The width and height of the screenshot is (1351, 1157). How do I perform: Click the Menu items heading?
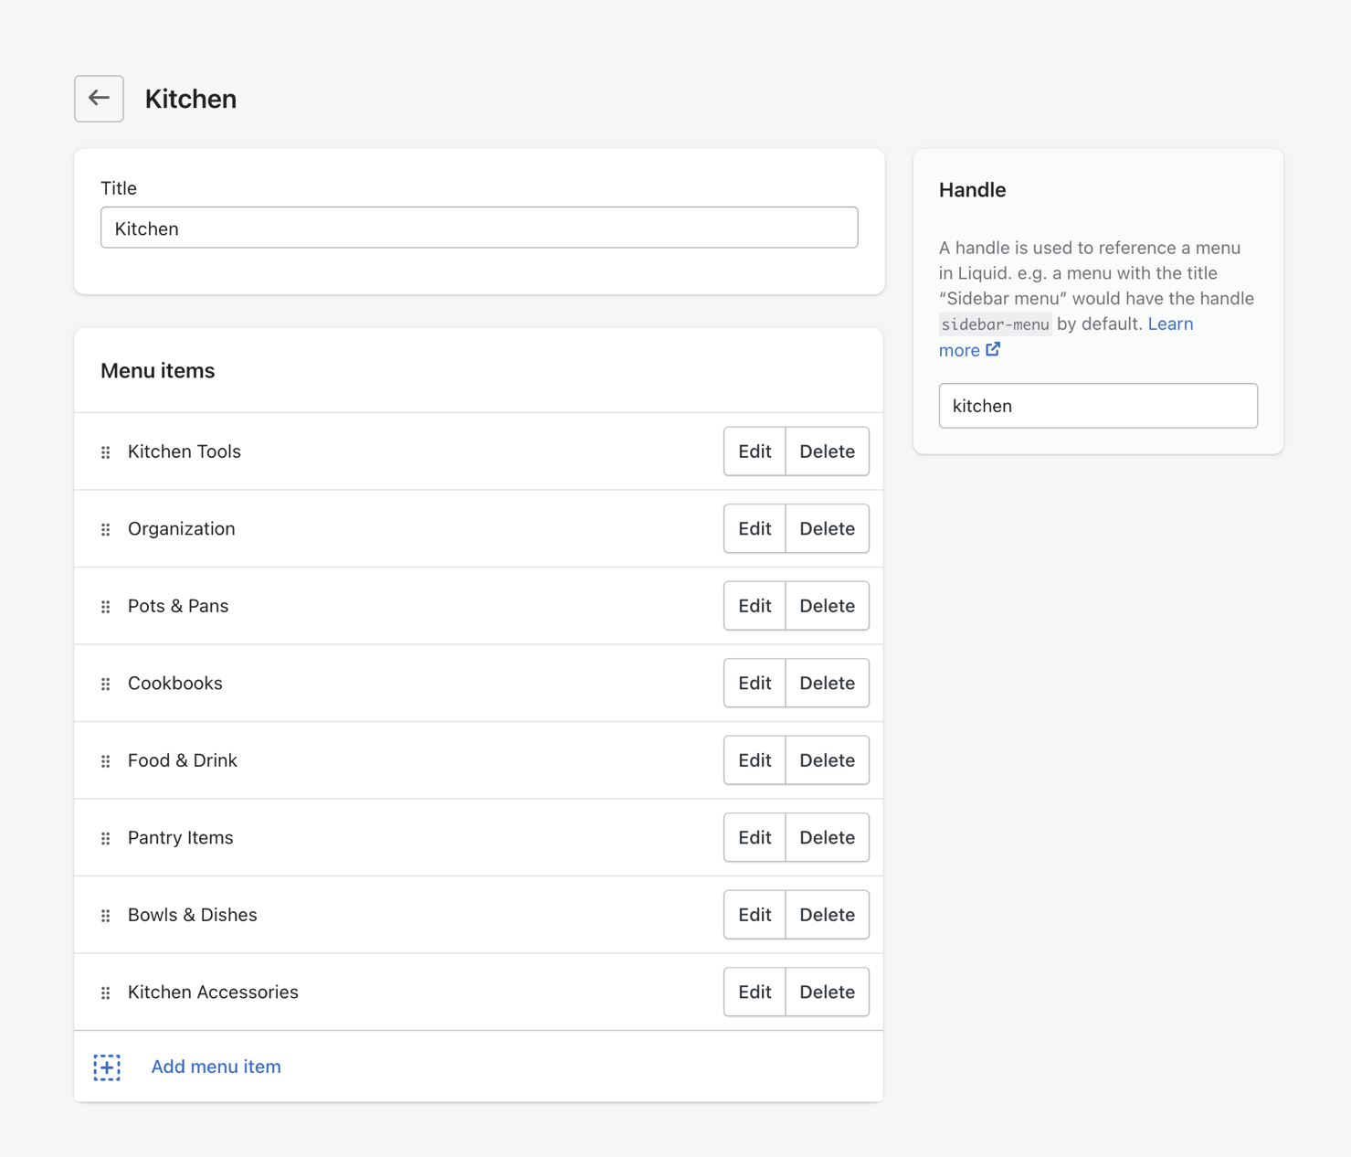[158, 370]
